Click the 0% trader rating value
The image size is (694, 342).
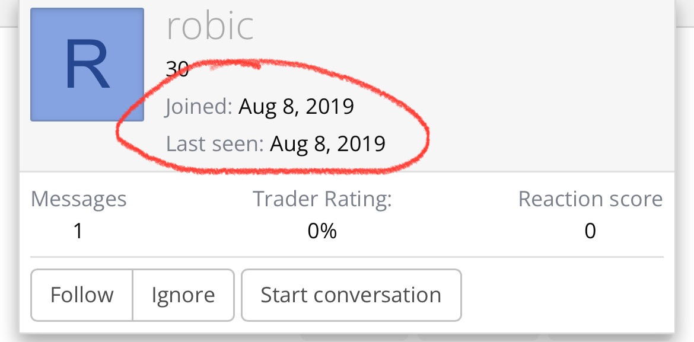tap(322, 231)
